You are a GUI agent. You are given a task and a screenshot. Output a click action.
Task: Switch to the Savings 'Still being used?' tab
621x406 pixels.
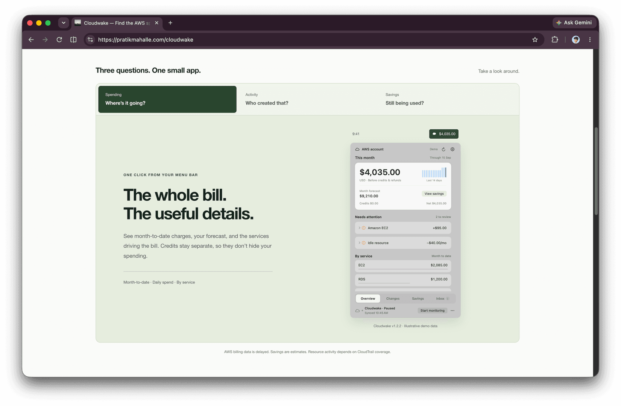click(448, 99)
